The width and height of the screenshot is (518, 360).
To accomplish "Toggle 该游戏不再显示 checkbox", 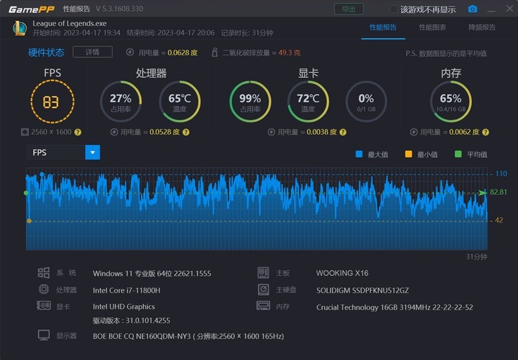I will coord(394,9).
